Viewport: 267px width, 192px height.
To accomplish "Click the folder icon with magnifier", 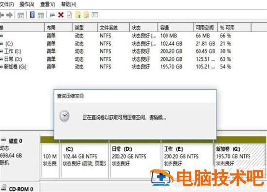I will point(87,15).
